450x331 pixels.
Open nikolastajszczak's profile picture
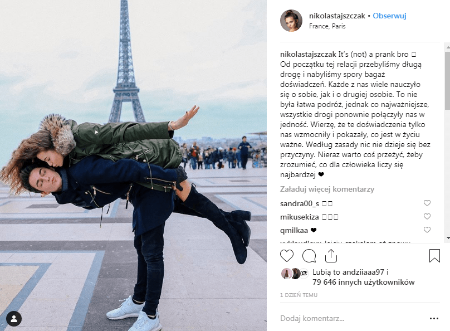291,21
